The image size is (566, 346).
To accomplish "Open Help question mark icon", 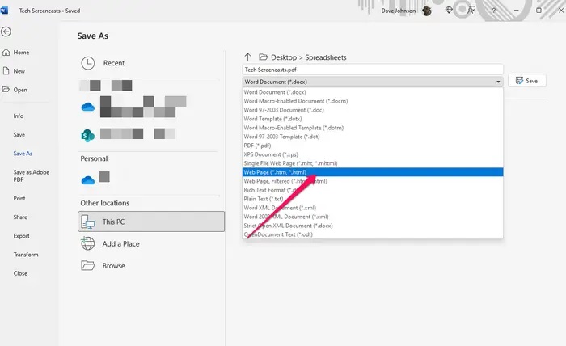I will coord(493,11).
